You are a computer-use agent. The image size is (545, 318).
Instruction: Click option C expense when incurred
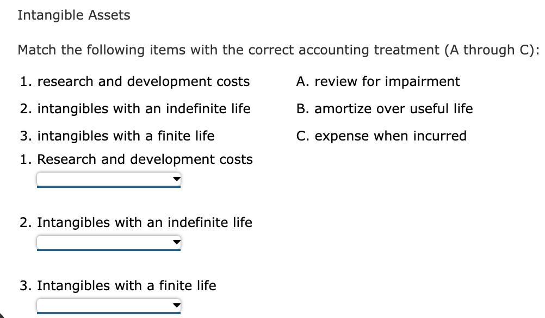pyautogui.click(x=381, y=136)
